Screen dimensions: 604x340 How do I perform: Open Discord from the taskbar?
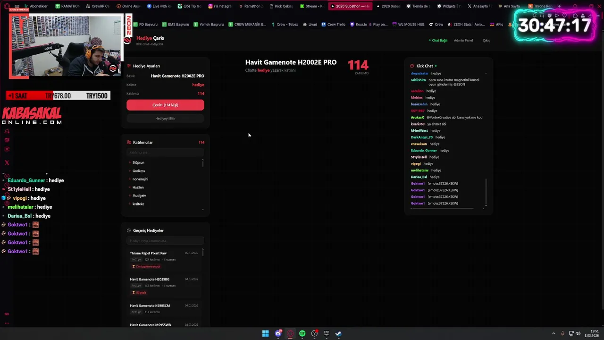(x=278, y=333)
